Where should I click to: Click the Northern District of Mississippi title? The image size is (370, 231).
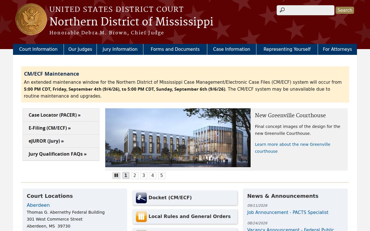click(x=131, y=22)
